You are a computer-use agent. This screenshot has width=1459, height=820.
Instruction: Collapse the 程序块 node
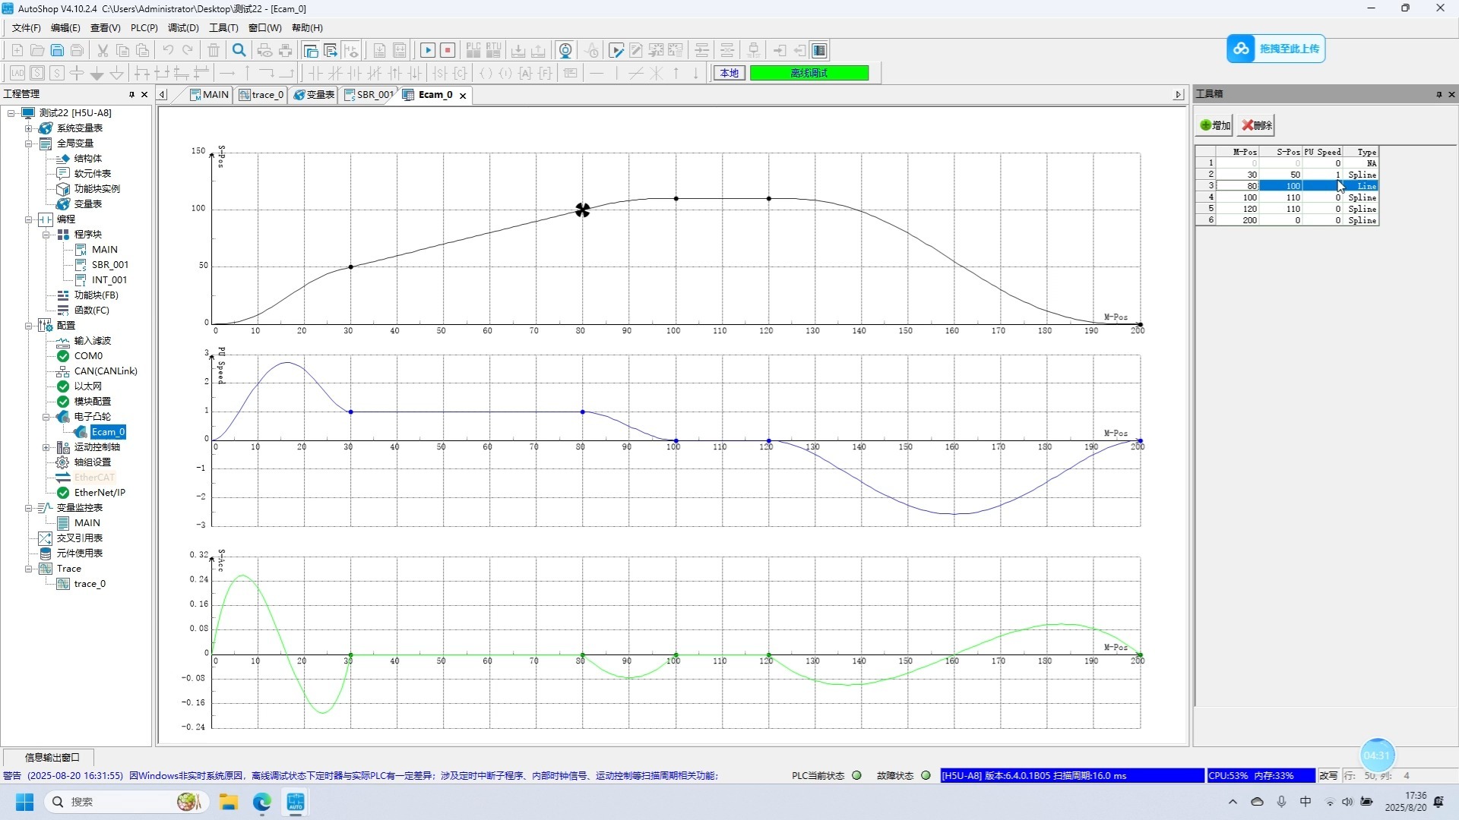(46, 235)
